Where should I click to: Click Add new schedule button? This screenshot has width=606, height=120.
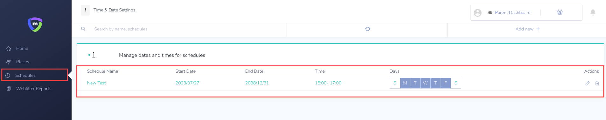[x=528, y=29]
